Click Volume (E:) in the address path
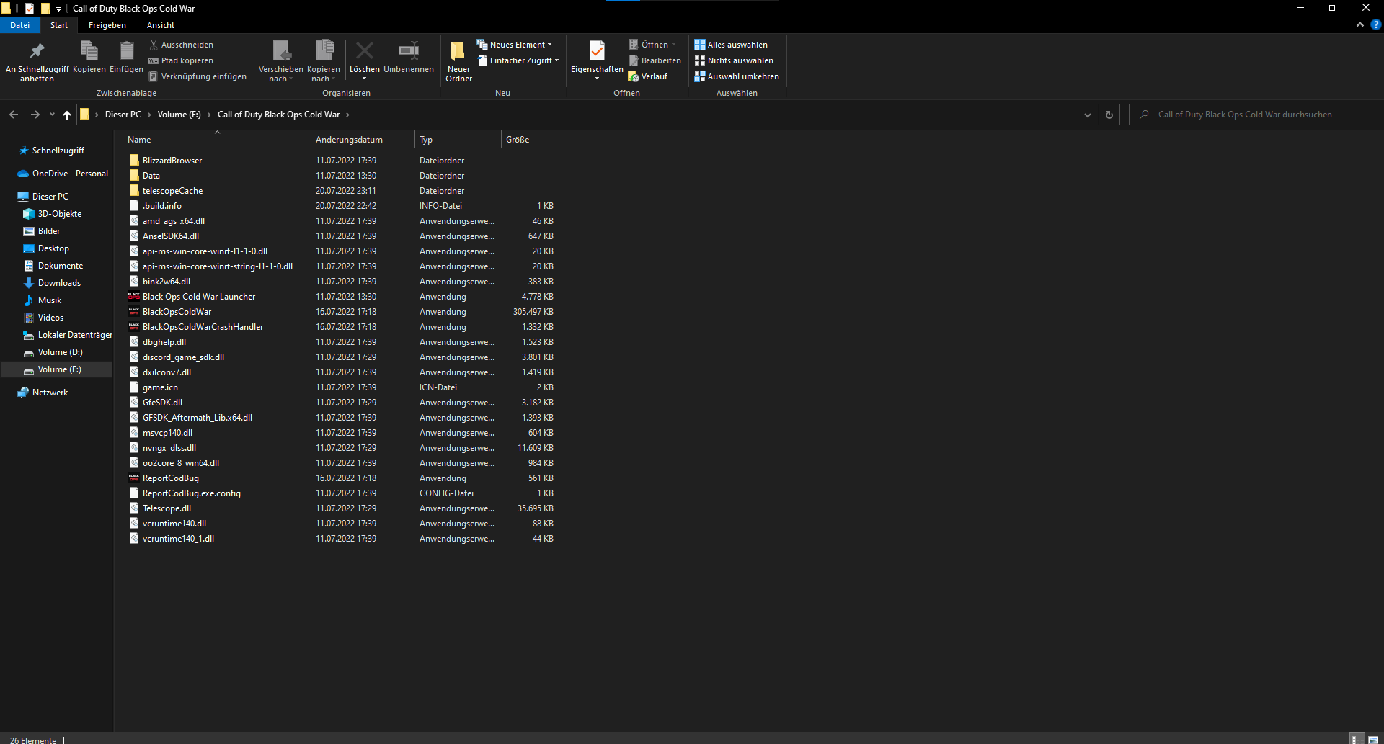This screenshot has width=1384, height=744. tap(179, 115)
